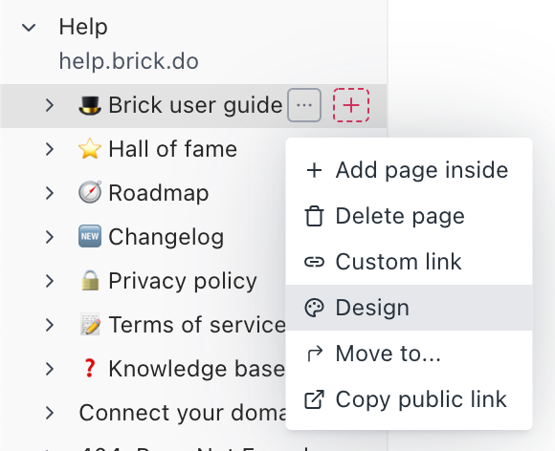Click the padlock icon beside Privacy policy
The width and height of the screenshot is (555, 451).
tap(90, 280)
